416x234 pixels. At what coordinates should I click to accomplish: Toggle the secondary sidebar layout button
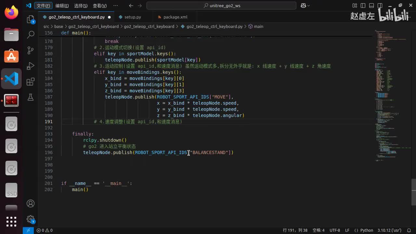pos(379,6)
